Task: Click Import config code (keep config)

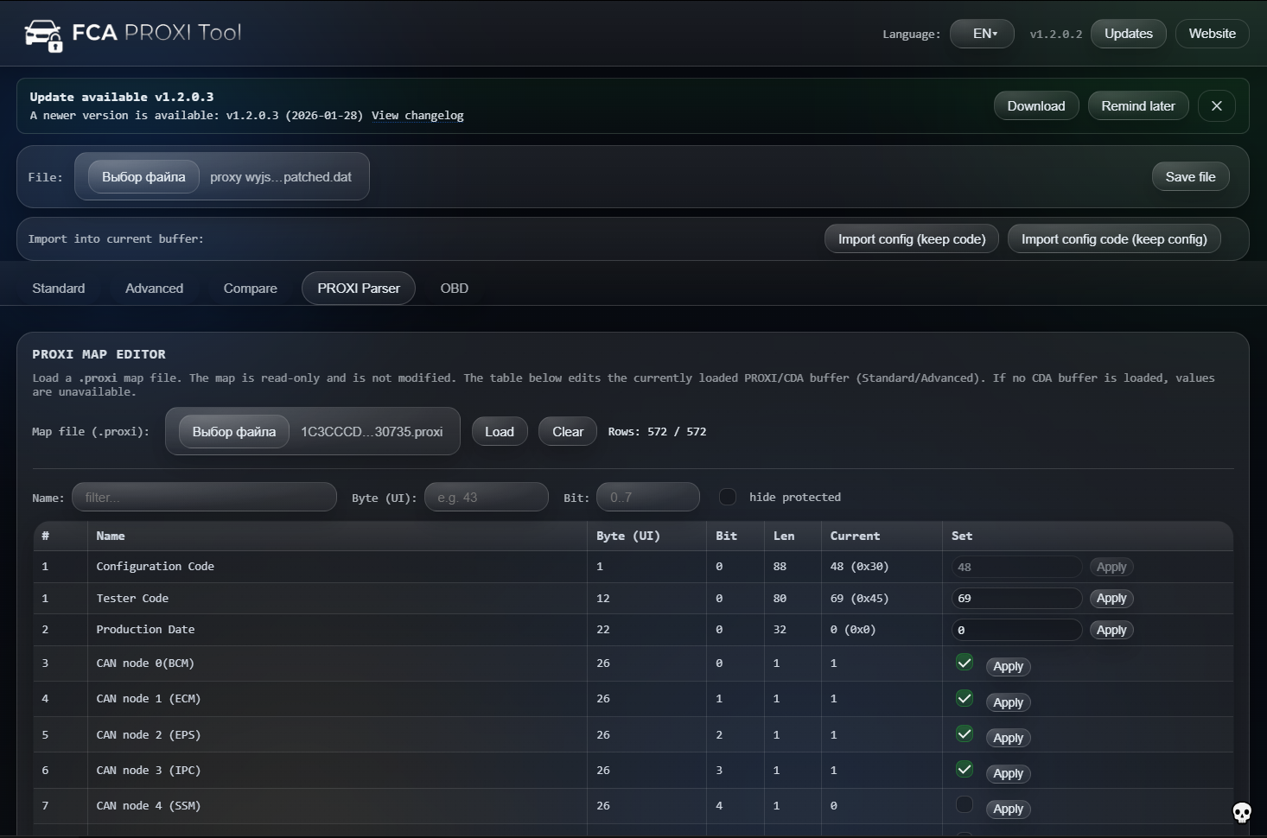Action: (1114, 238)
